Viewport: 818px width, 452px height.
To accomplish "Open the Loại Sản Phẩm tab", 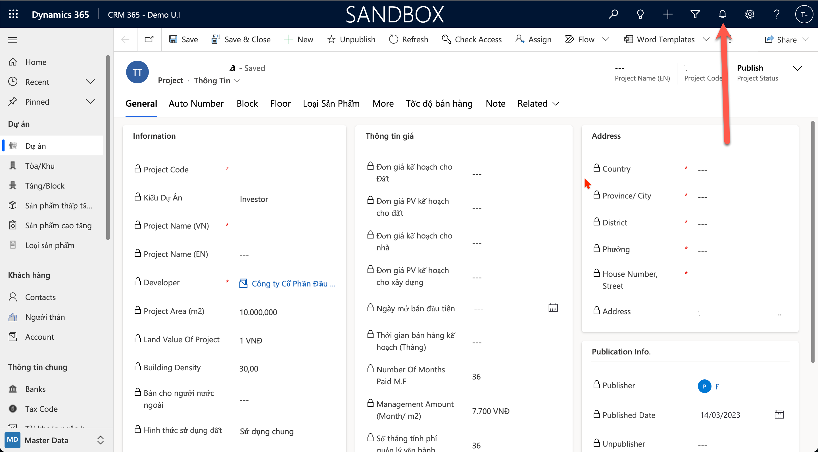I will tap(331, 104).
